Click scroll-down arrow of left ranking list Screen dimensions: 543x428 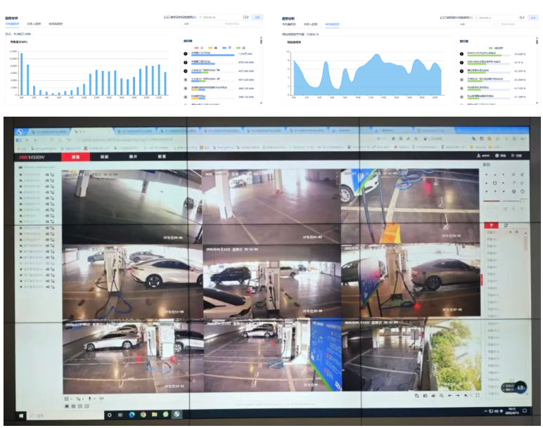(x=261, y=103)
